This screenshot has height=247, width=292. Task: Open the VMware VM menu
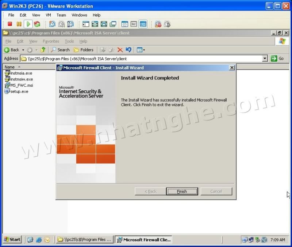click(48, 15)
